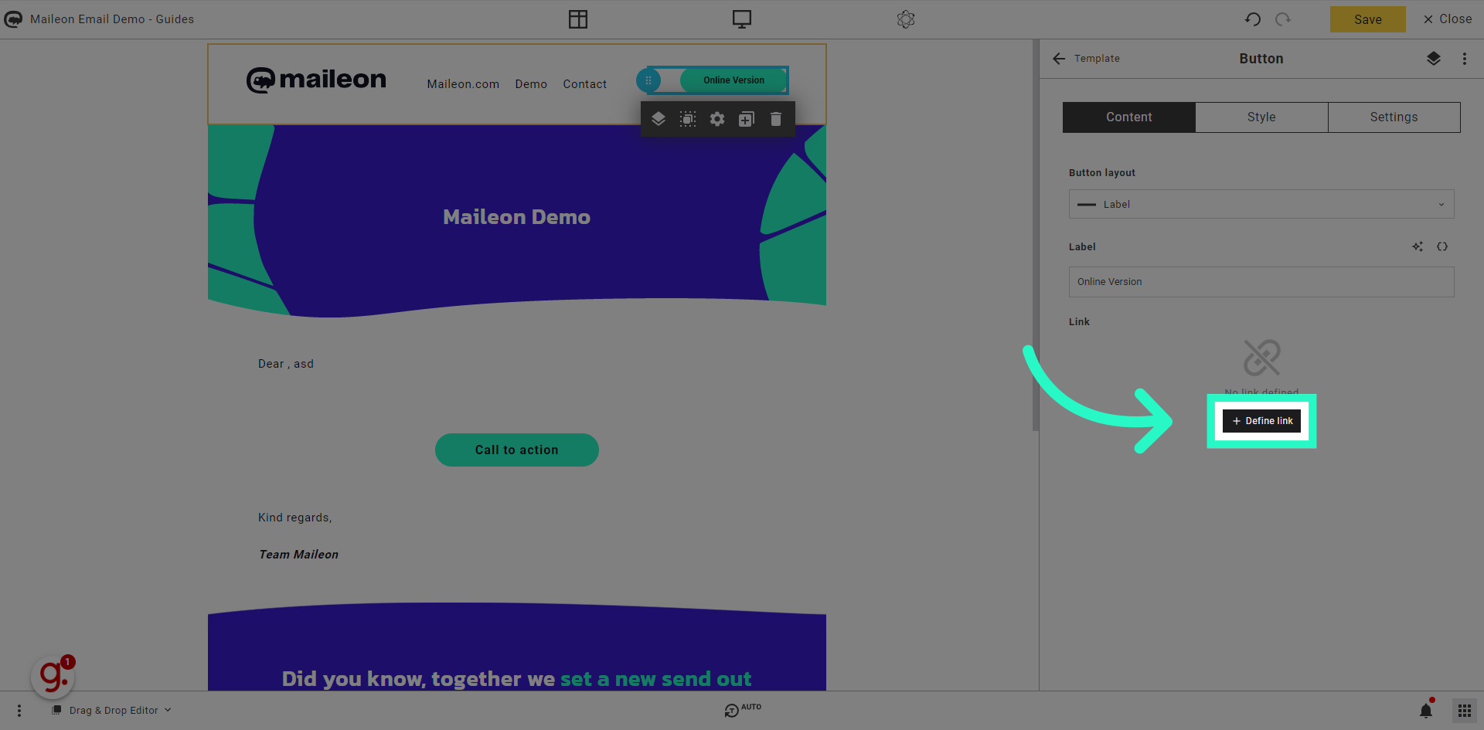Open the AI assistant icon in top bar

click(x=906, y=19)
